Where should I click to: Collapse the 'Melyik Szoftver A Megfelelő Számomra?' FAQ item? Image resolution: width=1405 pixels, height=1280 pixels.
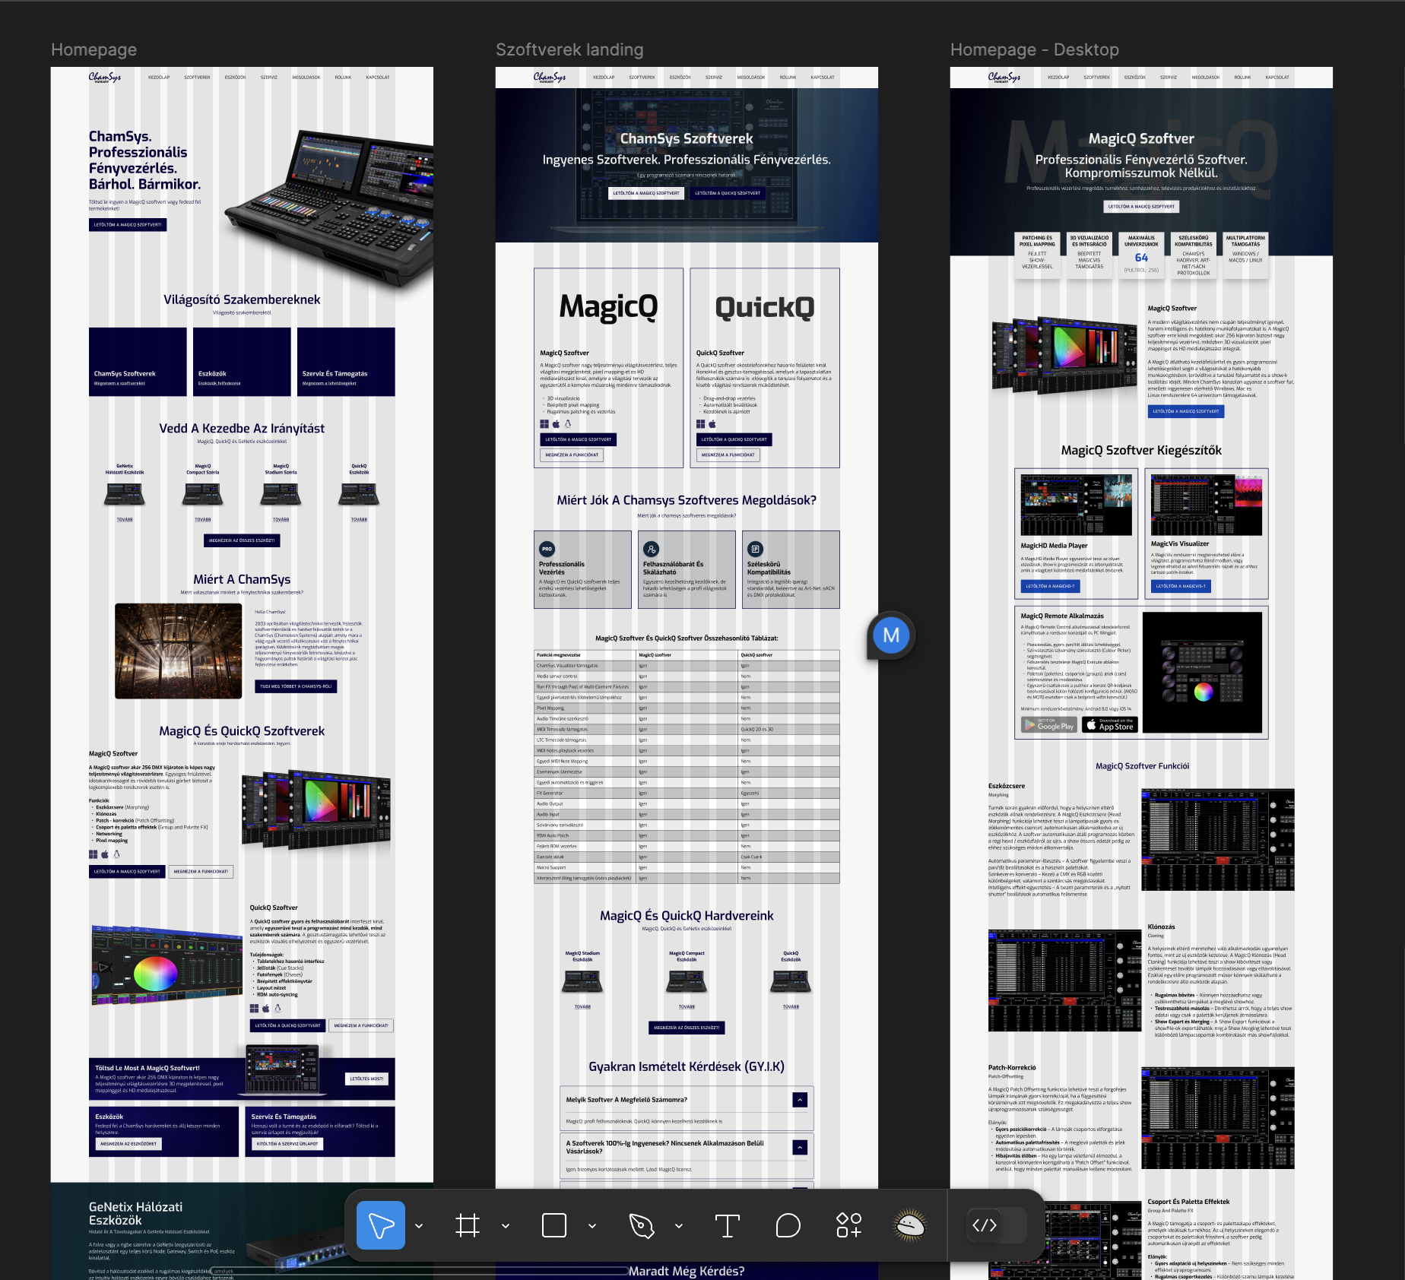click(x=800, y=1100)
